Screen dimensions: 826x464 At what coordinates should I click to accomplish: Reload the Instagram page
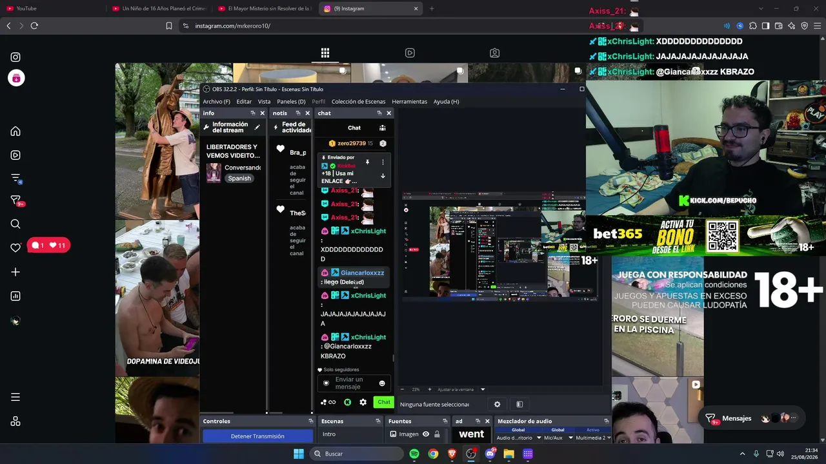(34, 26)
